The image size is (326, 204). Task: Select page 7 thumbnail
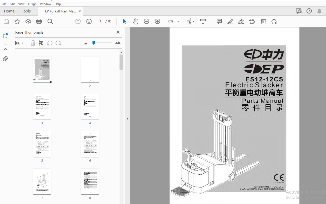tap(42, 182)
